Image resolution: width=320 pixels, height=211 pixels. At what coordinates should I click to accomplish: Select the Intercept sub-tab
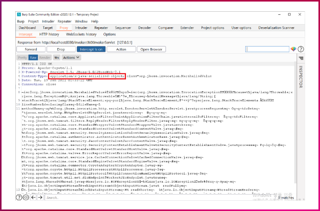(x=26, y=34)
